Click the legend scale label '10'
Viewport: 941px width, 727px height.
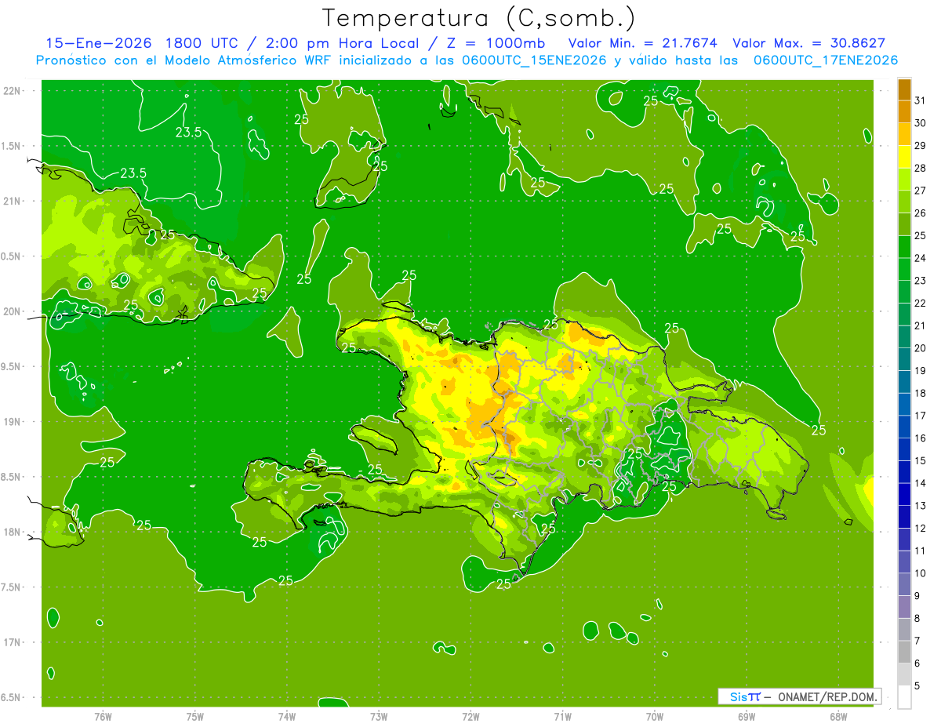click(x=921, y=573)
